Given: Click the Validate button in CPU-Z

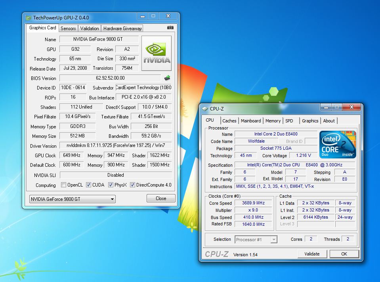Looking at the screenshot, I should 312,254.
